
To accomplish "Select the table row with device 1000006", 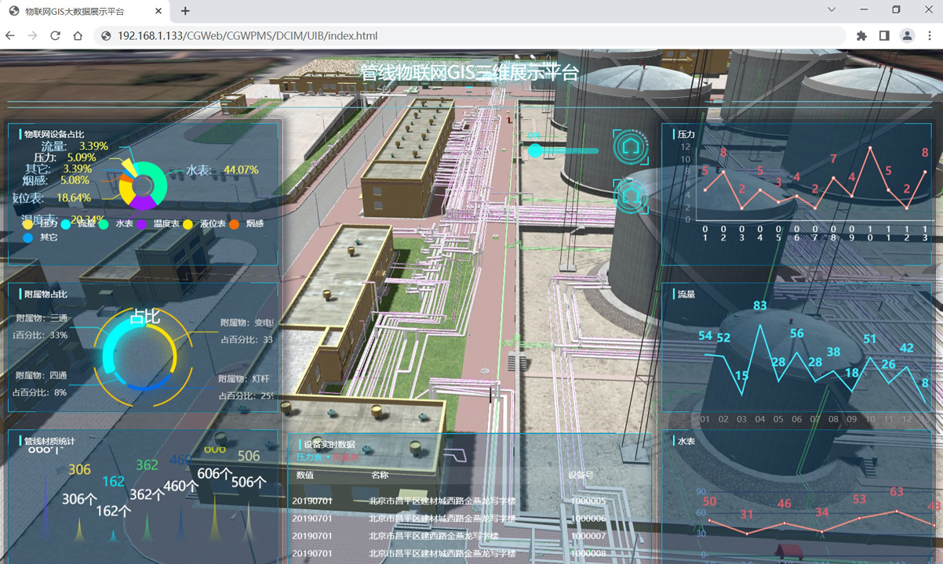I will 468,519.
